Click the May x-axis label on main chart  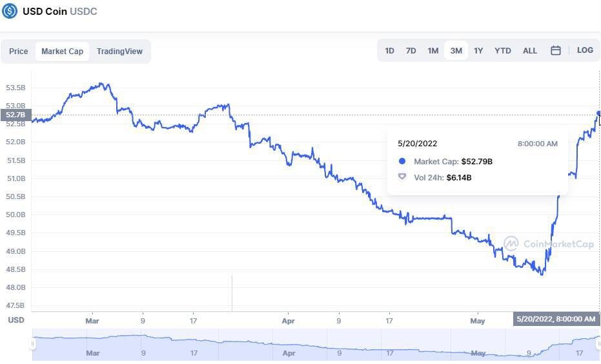tap(478, 321)
